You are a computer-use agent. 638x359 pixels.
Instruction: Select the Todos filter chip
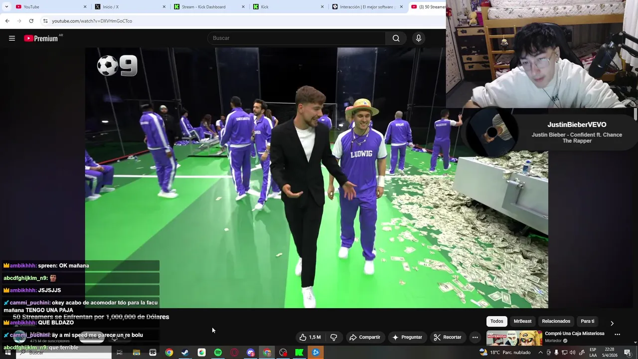click(496, 322)
